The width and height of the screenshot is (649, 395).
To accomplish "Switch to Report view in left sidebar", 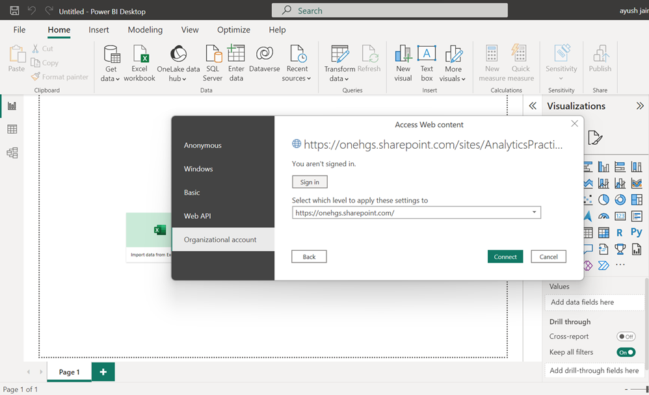I will [12, 106].
